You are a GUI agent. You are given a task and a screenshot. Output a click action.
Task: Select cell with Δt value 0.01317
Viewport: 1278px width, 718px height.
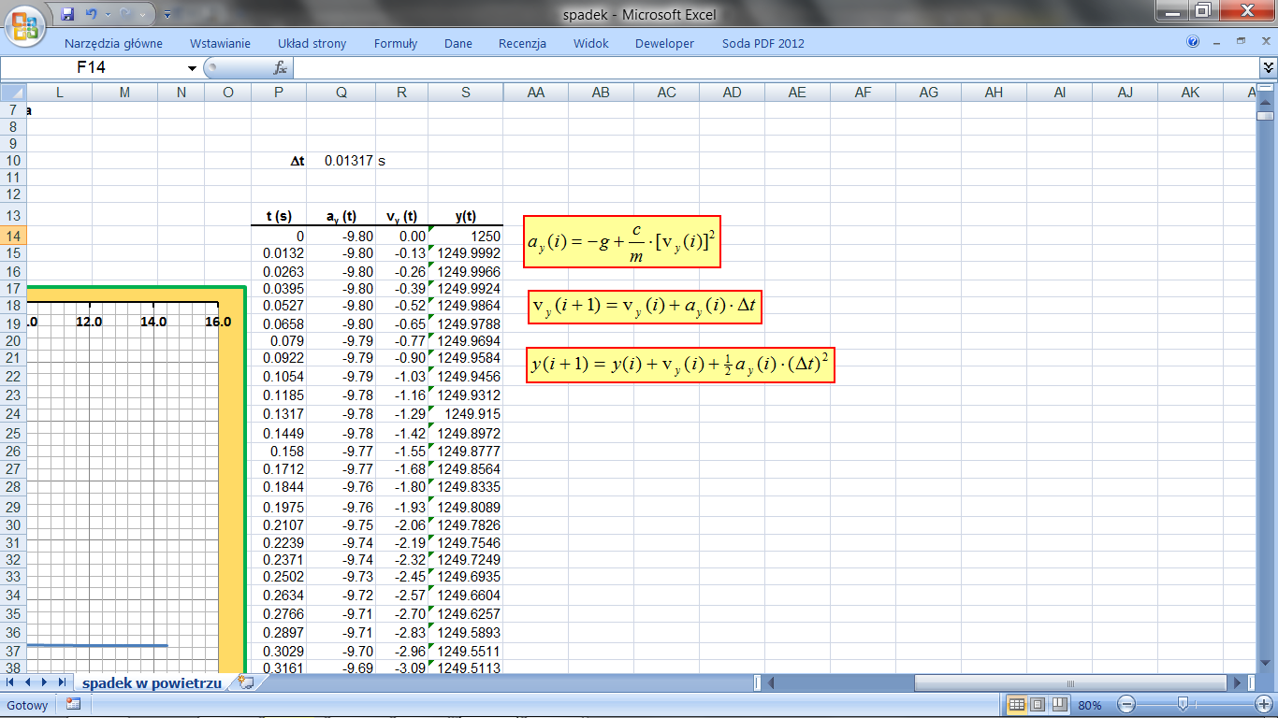(341, 161)
